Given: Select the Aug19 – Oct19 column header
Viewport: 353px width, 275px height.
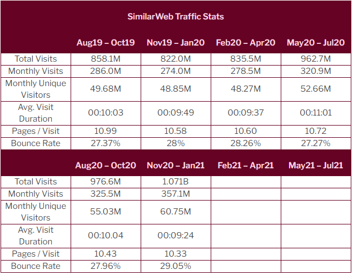Looking at the screenshot, I should click(106, 43).
